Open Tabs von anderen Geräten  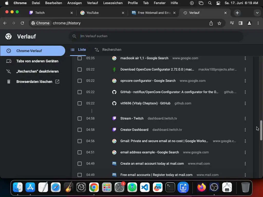33,61
